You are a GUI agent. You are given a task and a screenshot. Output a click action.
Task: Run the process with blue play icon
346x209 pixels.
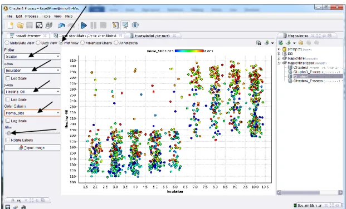pyautogui.click(x=84, y=26)
